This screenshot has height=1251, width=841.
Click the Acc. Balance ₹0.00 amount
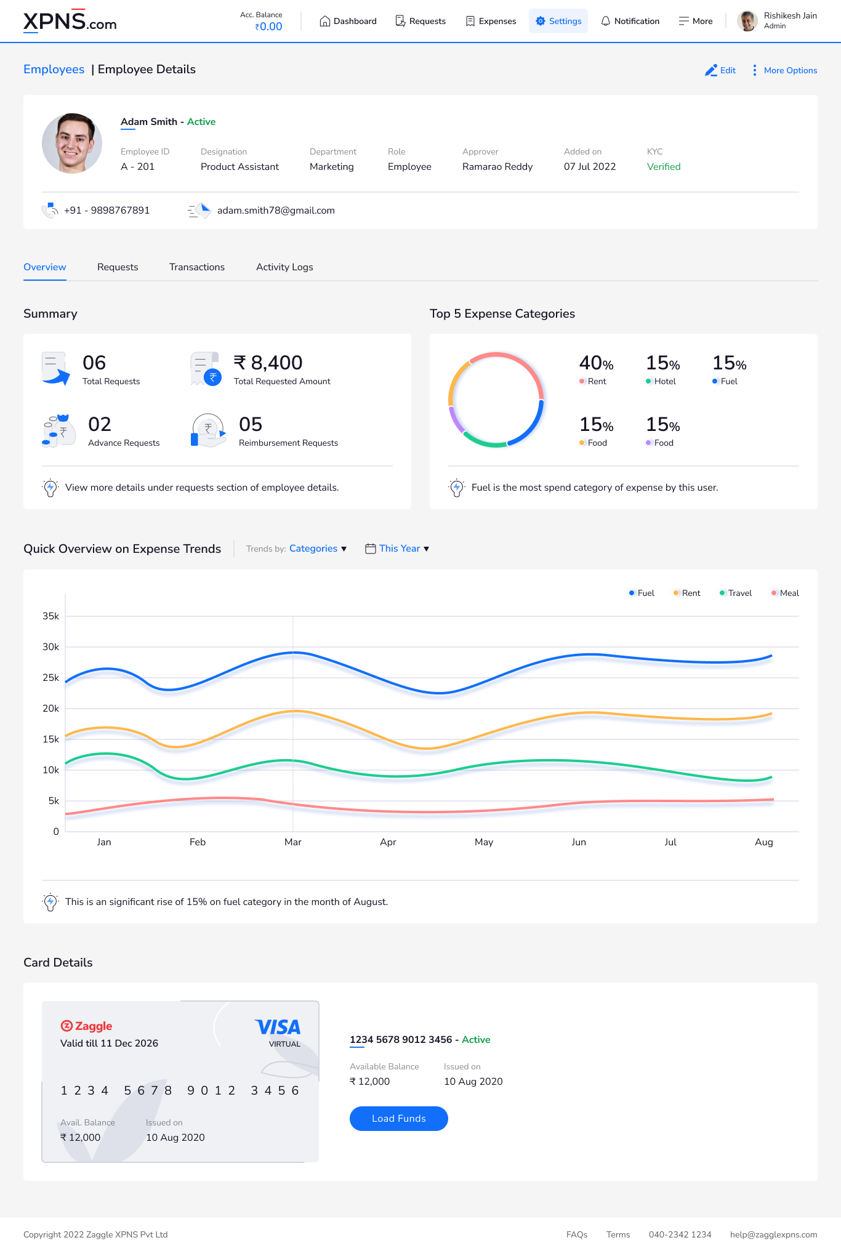pyautogui.click(x=269, y=26)
